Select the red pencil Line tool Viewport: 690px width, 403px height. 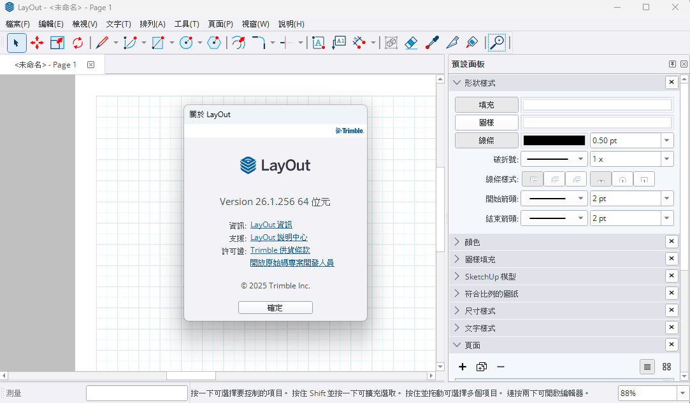pos(102,43)
